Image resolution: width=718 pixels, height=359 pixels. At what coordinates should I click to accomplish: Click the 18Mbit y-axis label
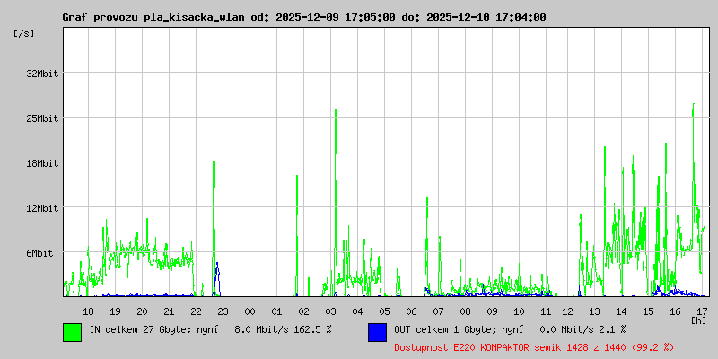(x=42, y=163)
